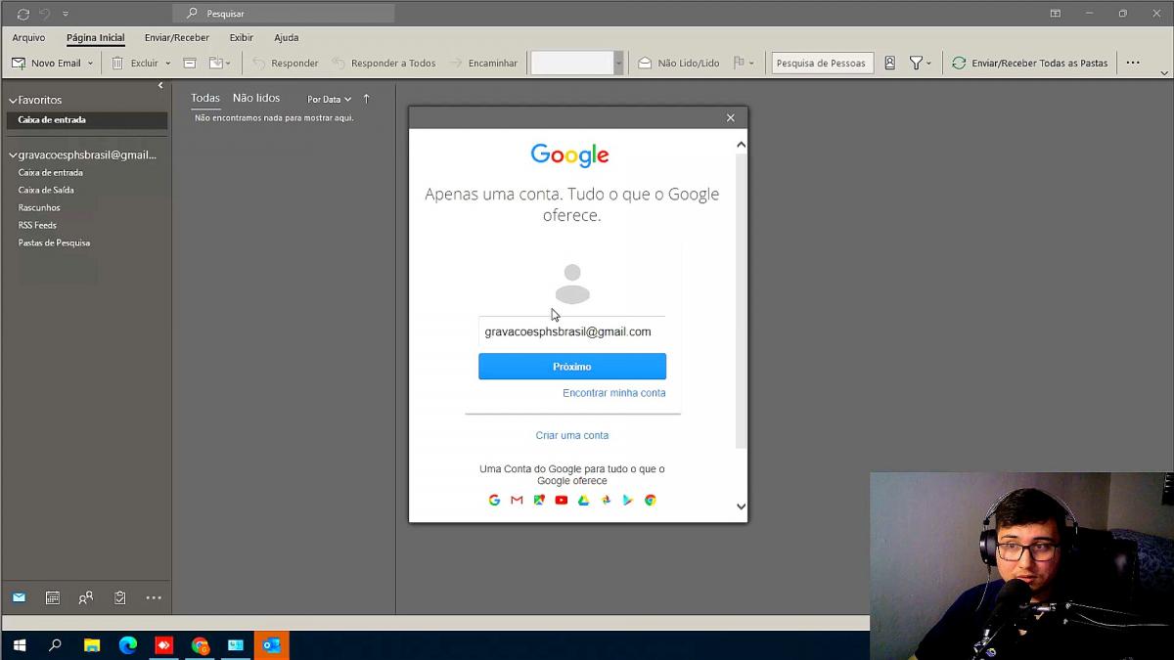Expand the Excluir dropdown arrow
Viewport: 1174px width, 660px height.
tap(167, 63)
